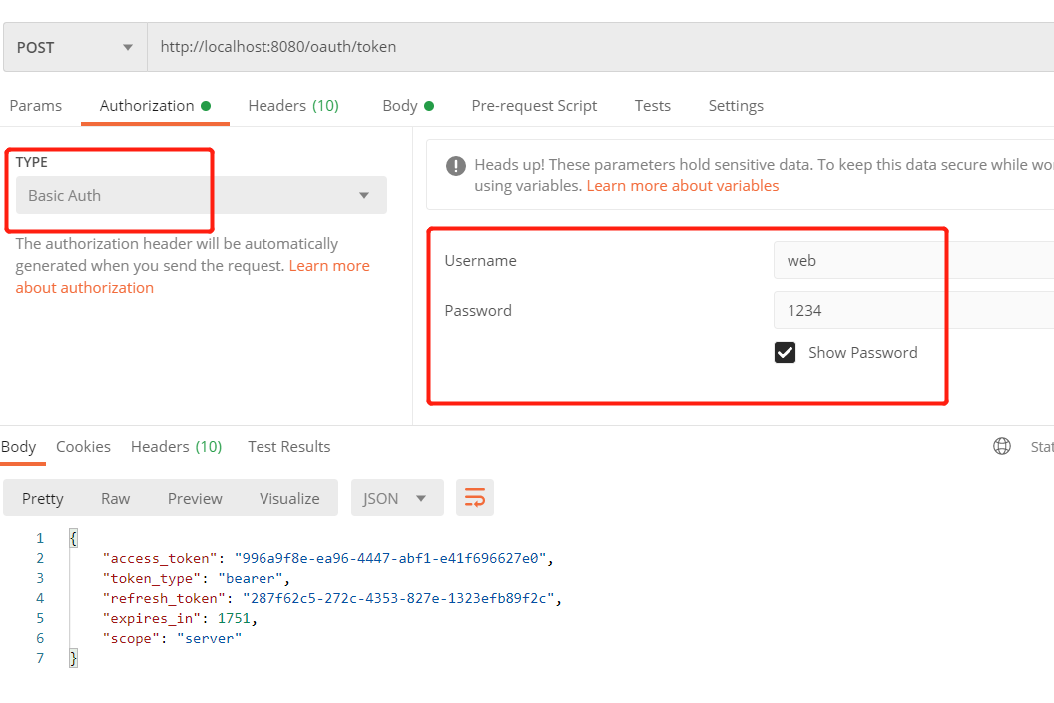This screenshot has height=703, width=1054.
Task: Switch to Preview response view
Action: point(195,498)
